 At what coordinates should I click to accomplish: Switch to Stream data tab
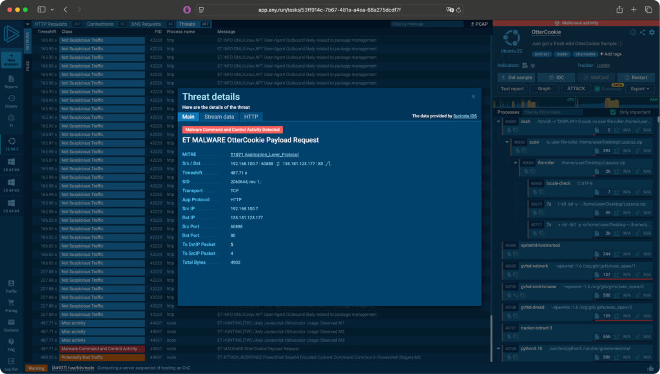[218, 117]
